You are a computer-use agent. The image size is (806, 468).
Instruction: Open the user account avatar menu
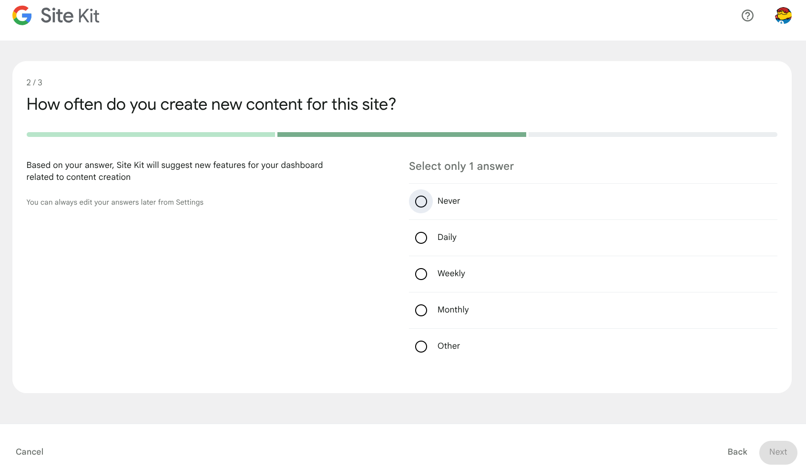[783, 16]
